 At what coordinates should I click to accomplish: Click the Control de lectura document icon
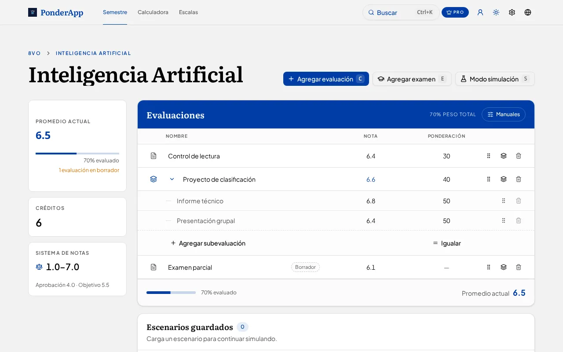pyautogui.click(x=154, y=156)
